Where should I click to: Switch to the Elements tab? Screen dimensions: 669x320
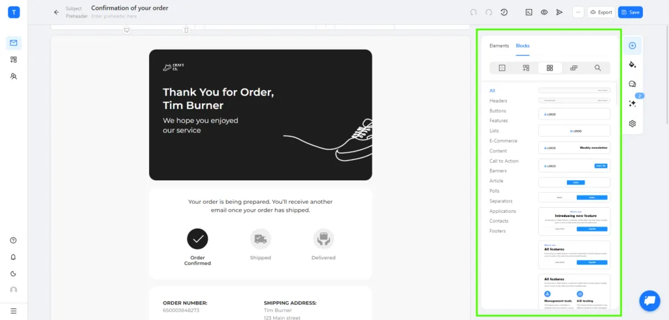(x=499, y=46)
